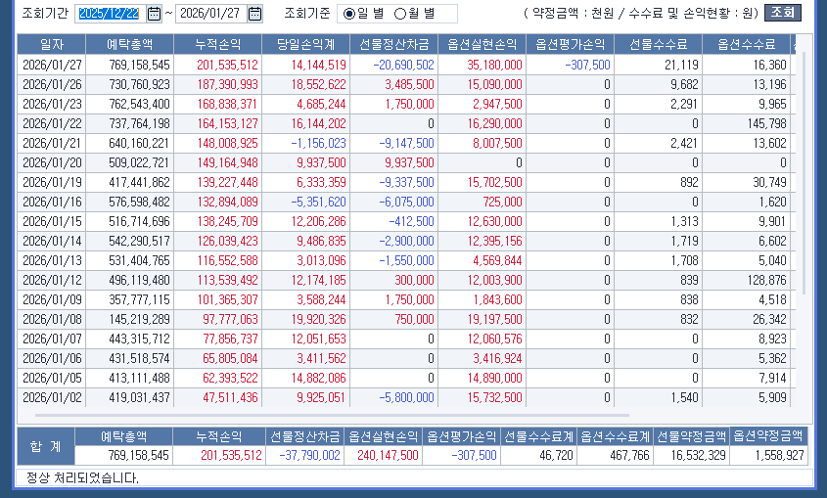Screen dimensions: 827x498
Task: Click the end date field 2026/01/27
Action: [210, 13]
